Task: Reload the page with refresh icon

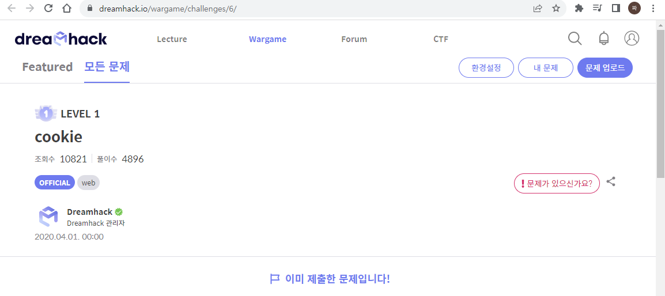Action: pos(48,9)
